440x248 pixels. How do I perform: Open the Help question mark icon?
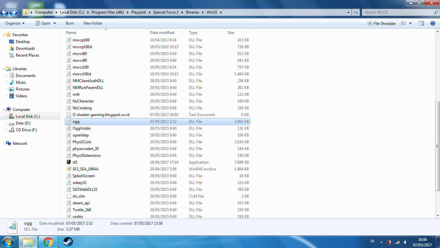(x=433, y=23)
